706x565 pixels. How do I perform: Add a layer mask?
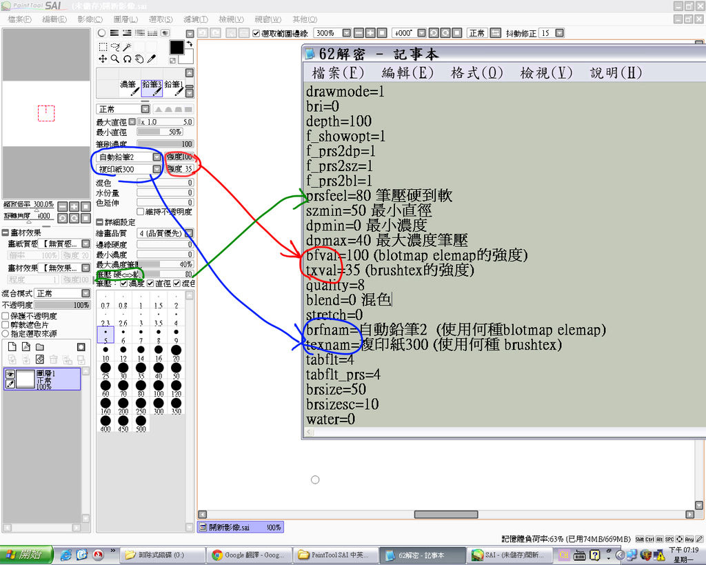click(81, 346)
